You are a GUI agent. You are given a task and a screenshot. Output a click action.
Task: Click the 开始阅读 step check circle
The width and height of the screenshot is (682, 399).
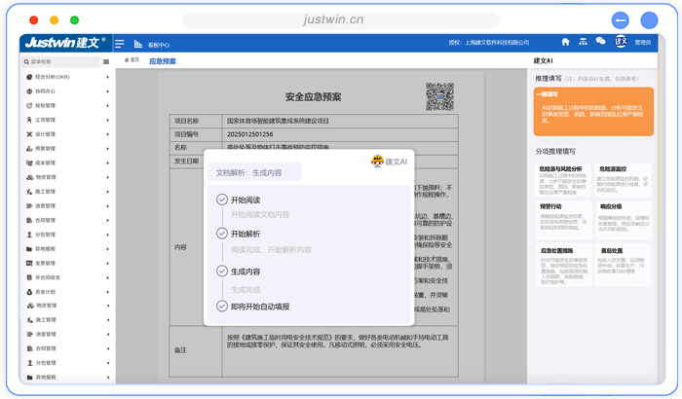[x=222, y=199]
